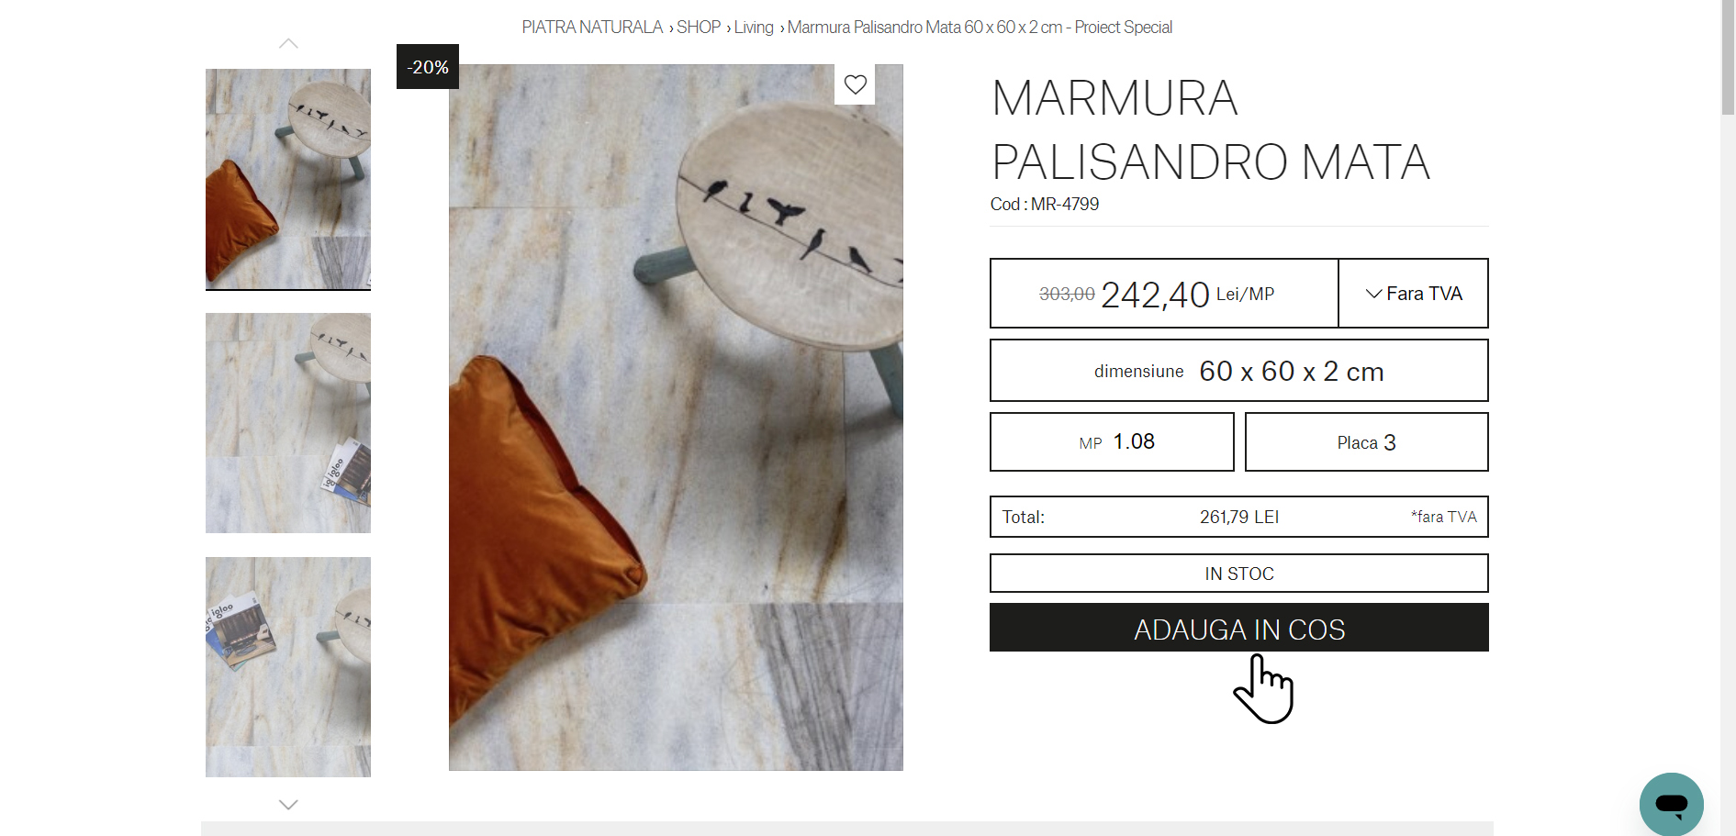Add product to wishlist with heart icon
Image resolution: width=1736 pixels, height=836 pixels.
click(855, 84)
